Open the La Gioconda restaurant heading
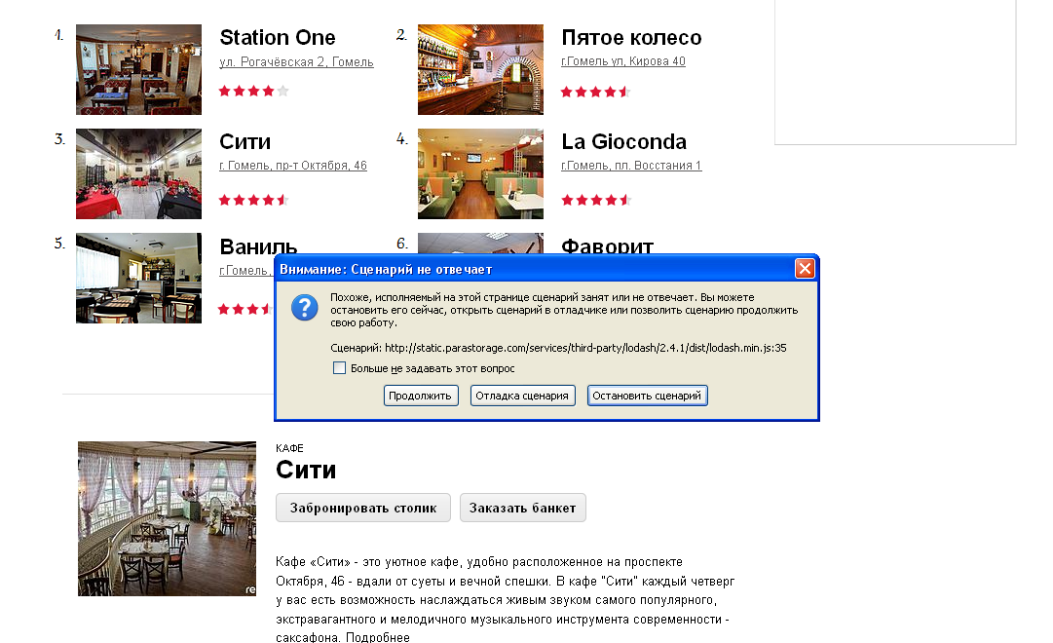The height and width of the screenshot is (643, 1053). tap(623, 142)
